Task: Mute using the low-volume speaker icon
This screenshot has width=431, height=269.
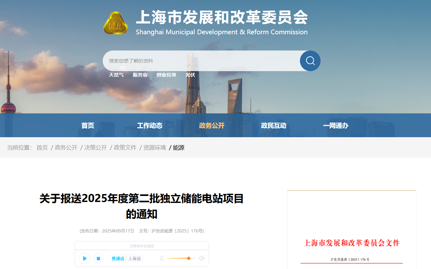Action: tap(162, 259)
